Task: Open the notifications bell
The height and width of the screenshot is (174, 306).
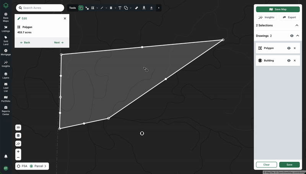Action: (x=6, y=156)
